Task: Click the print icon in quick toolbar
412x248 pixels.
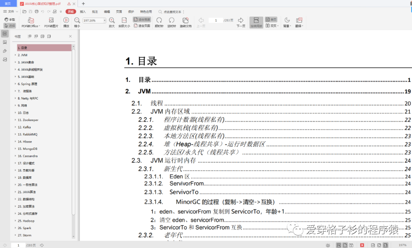Action: tap(37, 11)
